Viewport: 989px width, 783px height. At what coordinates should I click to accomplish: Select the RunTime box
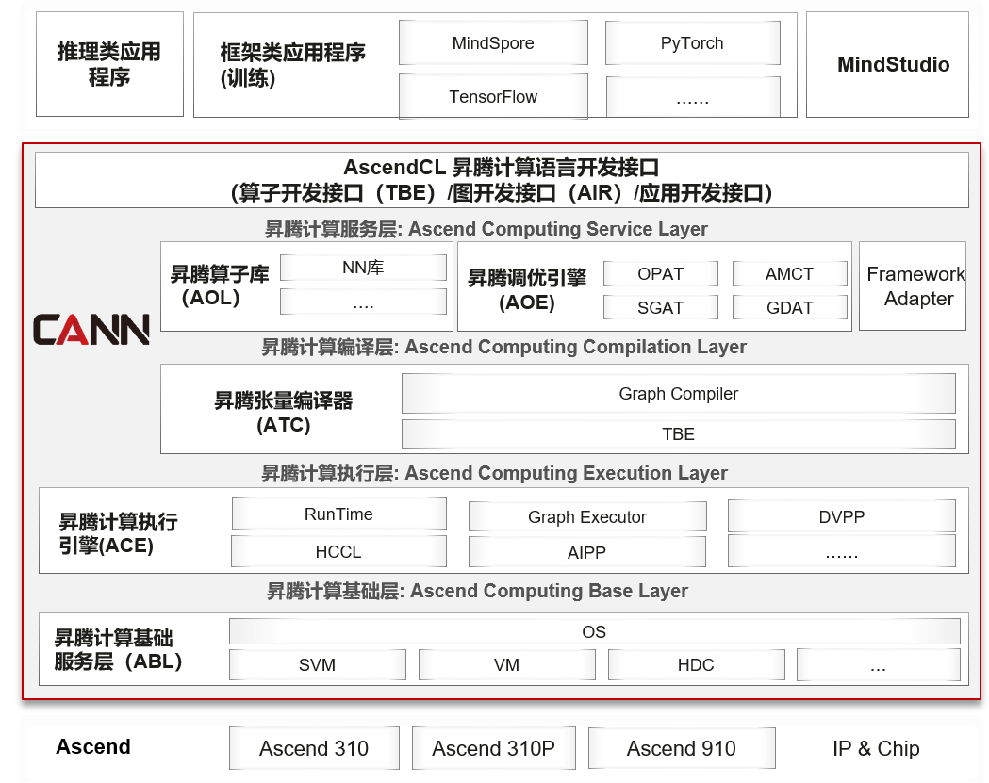[339, 514]
